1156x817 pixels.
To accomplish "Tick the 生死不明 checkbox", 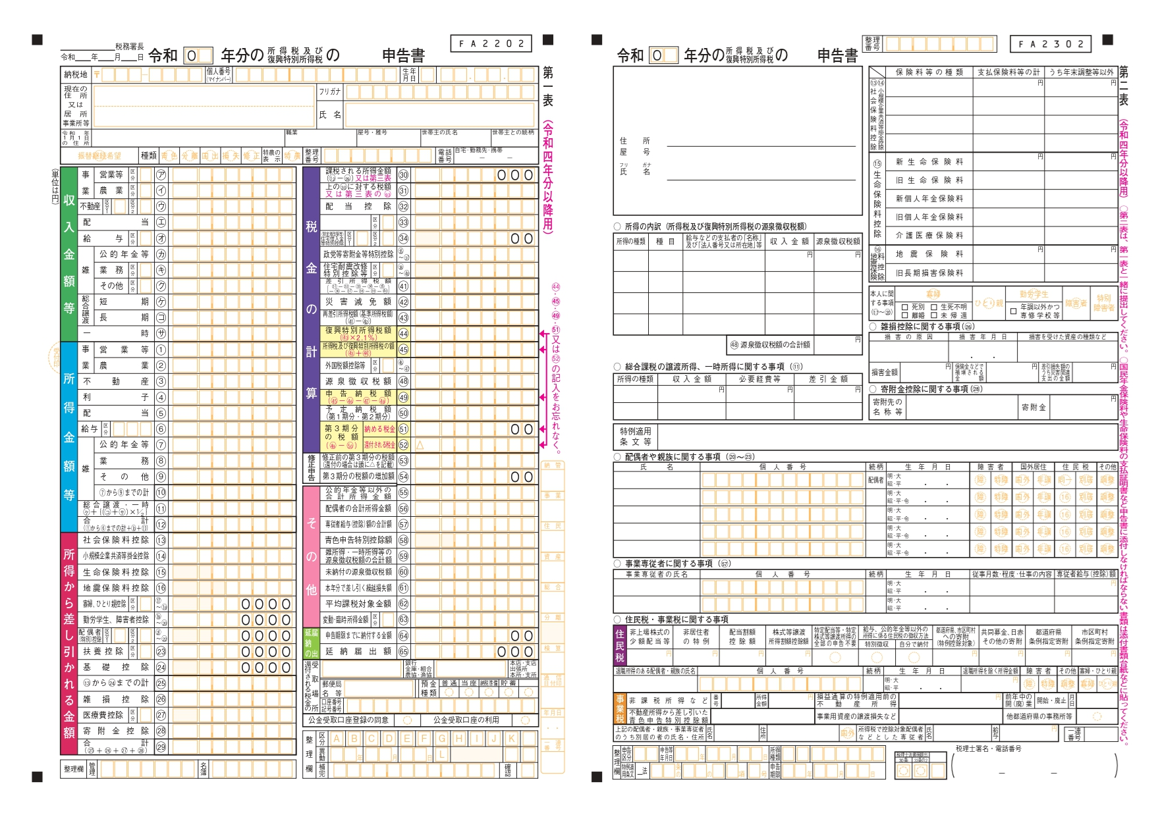I will pos(934,307).
